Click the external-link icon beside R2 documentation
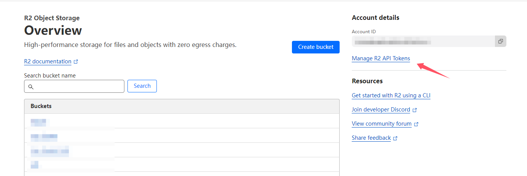The image size is (527, 176). tap(76, 61)
